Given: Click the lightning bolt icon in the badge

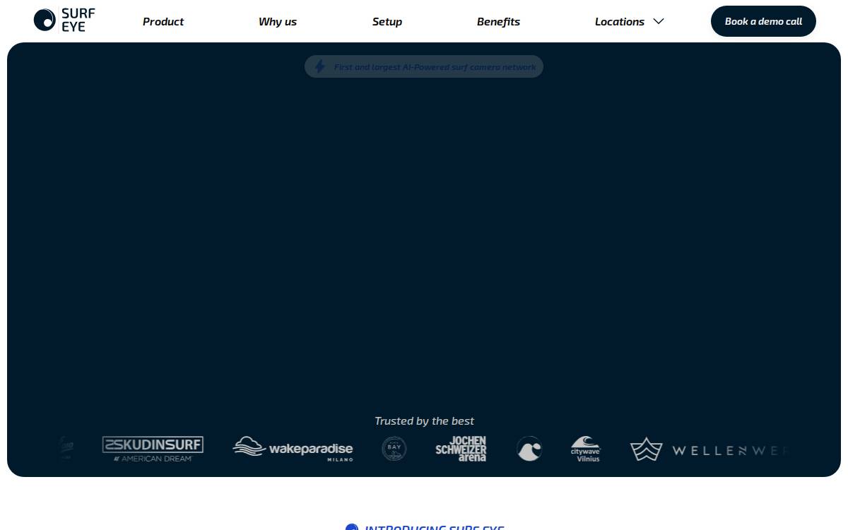Looking at the screenshot, I should 320,66.
